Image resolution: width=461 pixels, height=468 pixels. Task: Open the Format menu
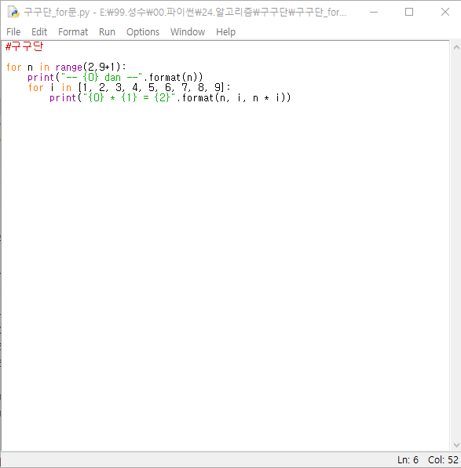[73, 31]
